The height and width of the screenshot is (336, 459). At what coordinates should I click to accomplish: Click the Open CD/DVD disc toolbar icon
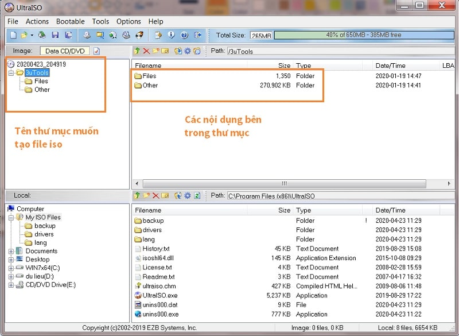(x=42, y=35)
